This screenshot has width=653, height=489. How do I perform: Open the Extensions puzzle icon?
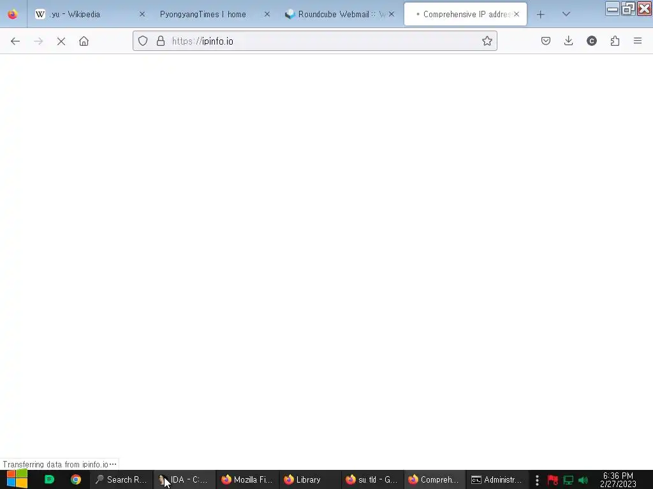pos(615,41)
